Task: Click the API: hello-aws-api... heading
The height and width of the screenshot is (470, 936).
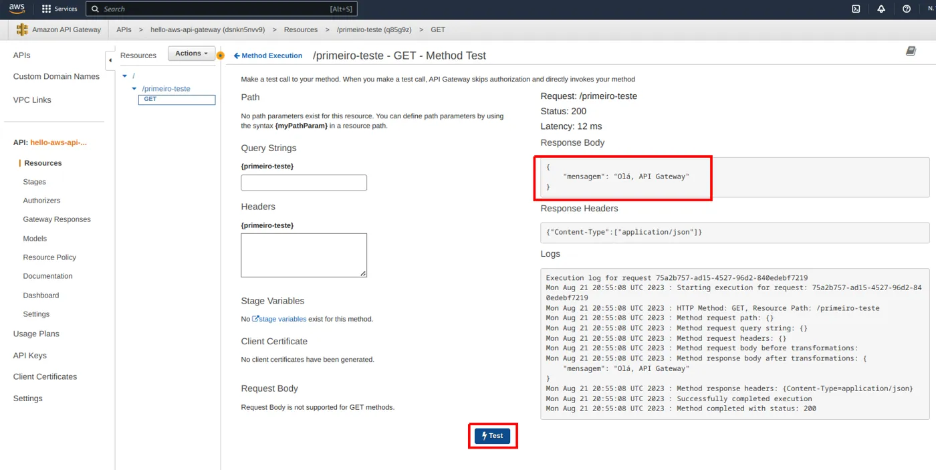Action: 50,142
